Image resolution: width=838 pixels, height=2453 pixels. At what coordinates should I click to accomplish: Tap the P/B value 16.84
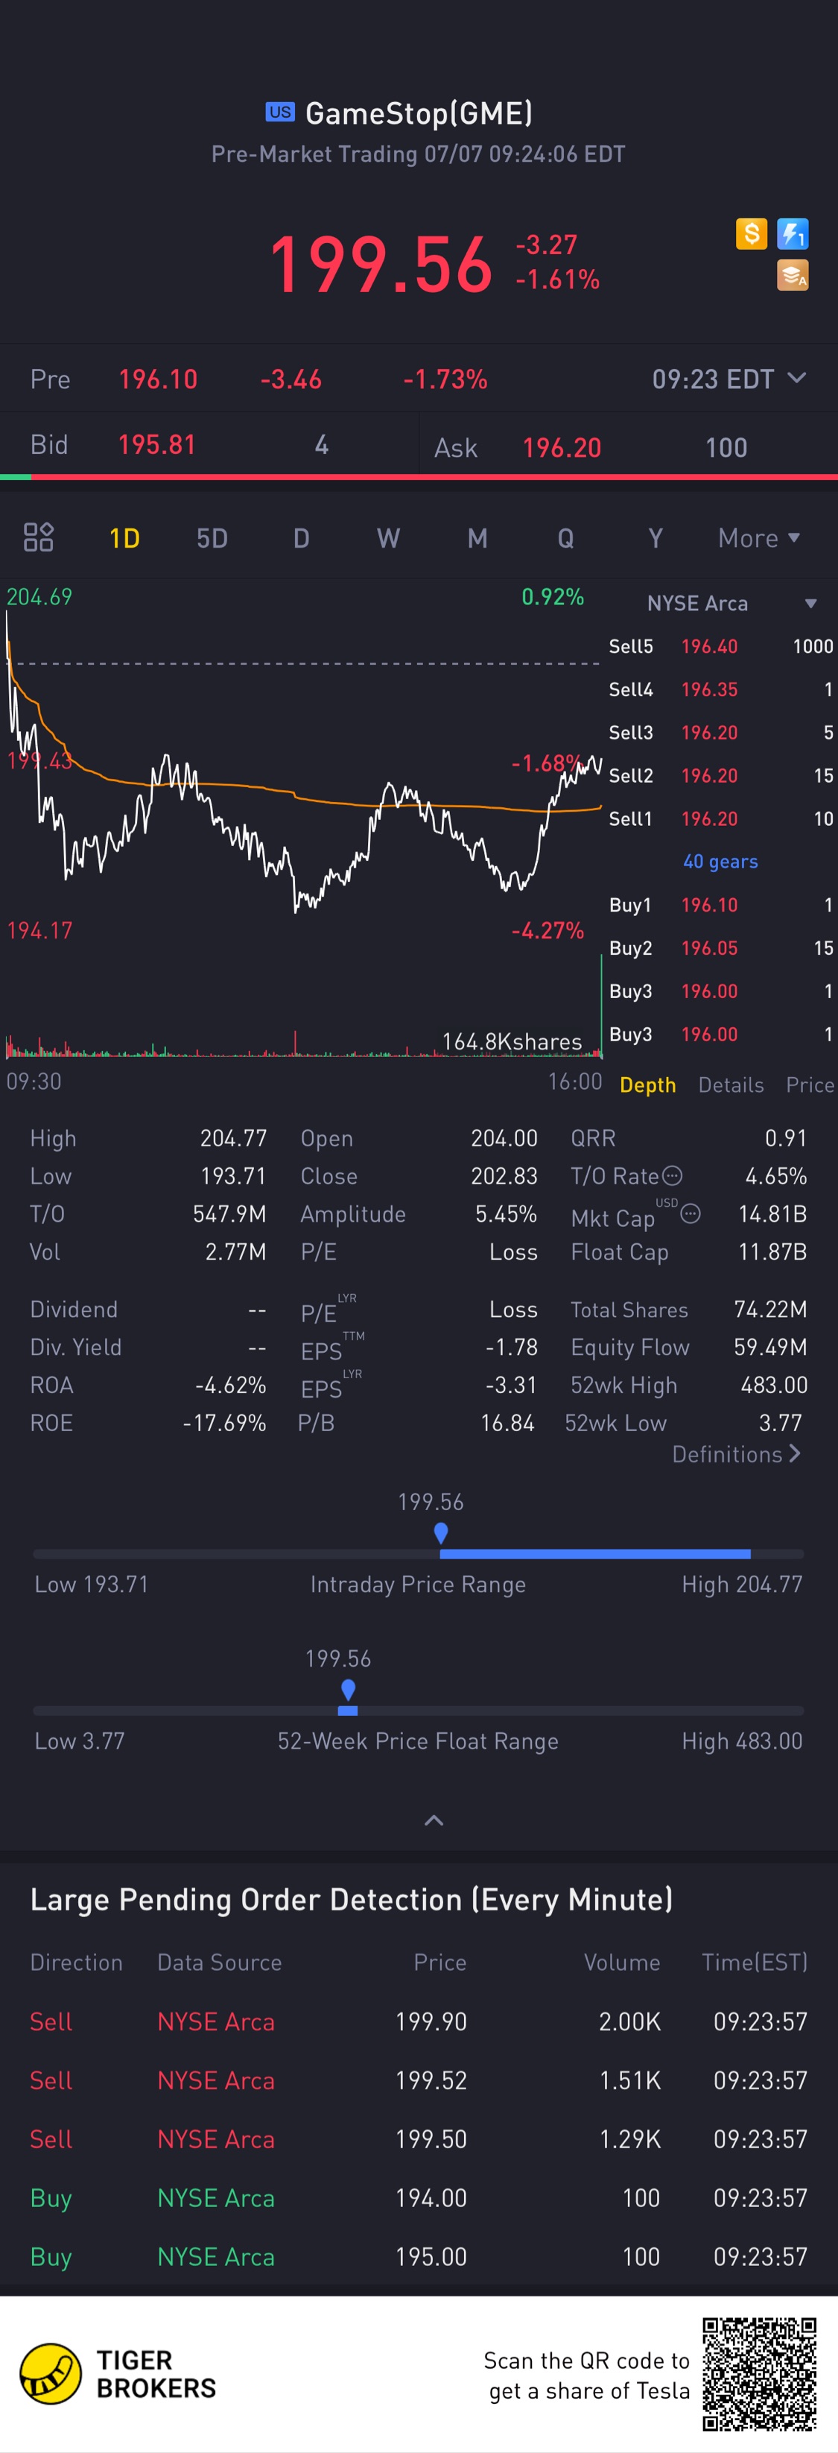(x=507, y=1423)
